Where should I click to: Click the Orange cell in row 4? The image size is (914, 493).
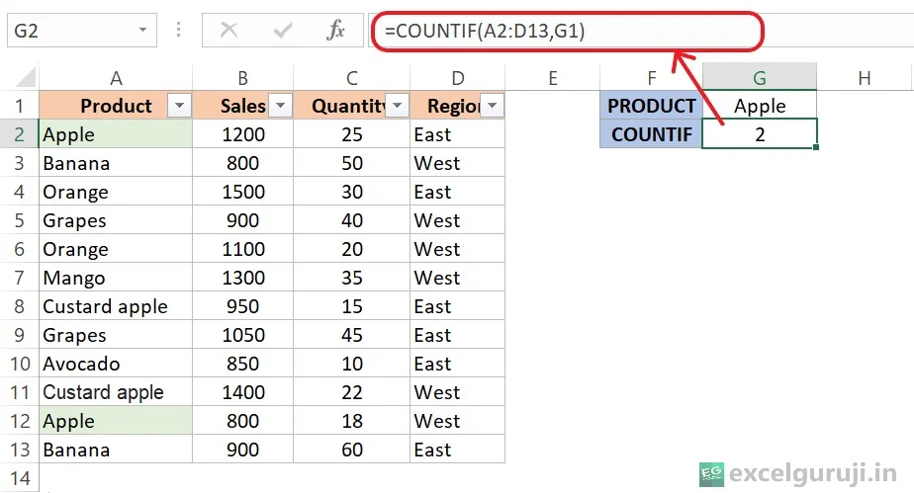[x=116, y=192]
